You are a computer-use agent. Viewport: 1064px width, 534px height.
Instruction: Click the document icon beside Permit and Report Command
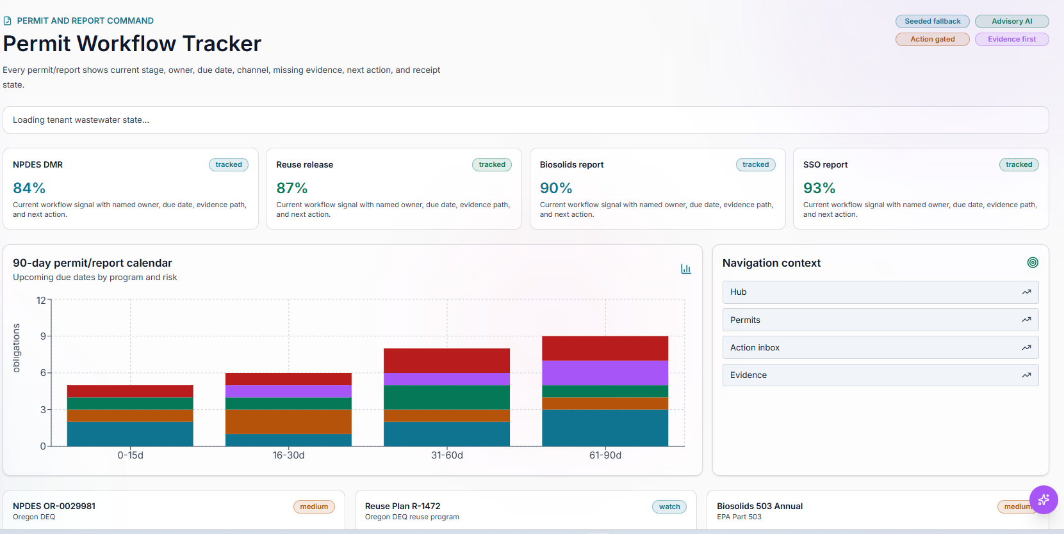pos(8,21)
